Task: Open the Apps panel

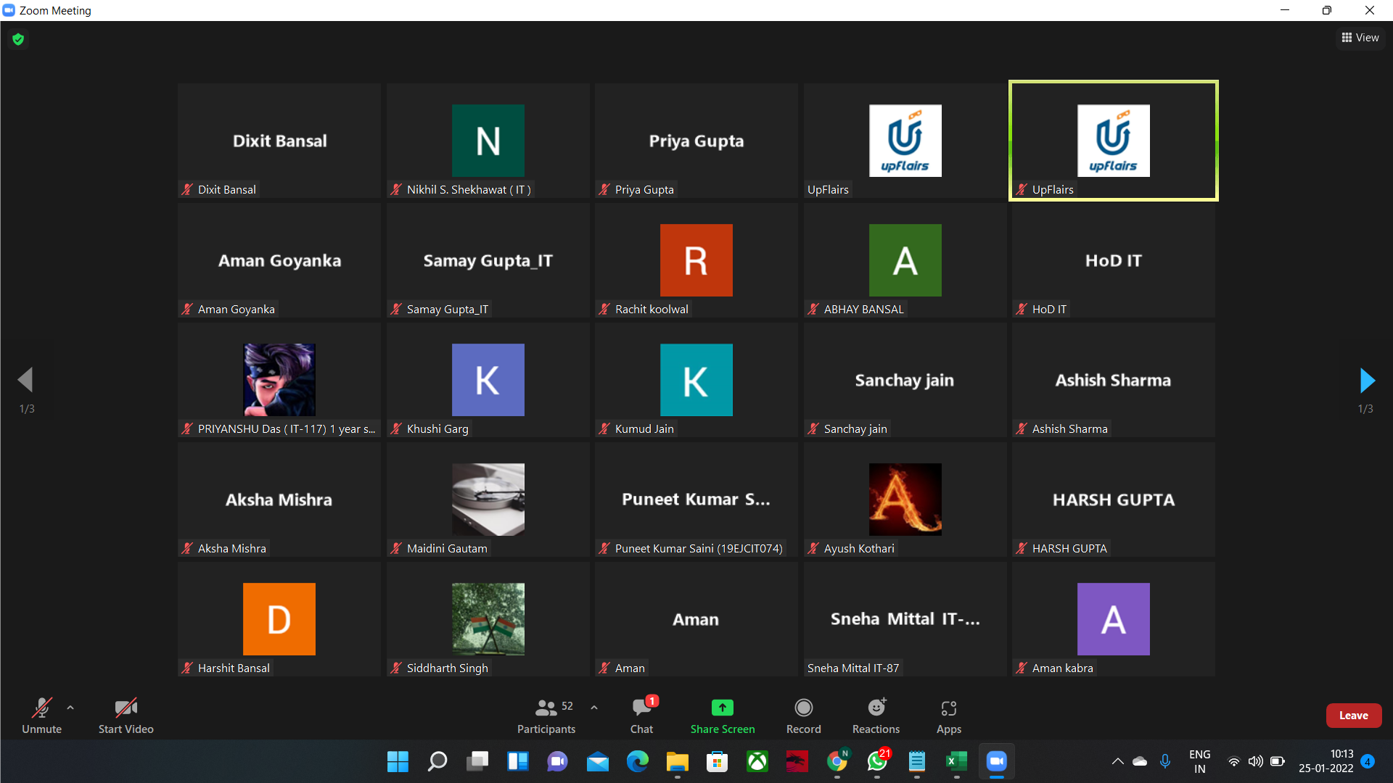Action: pos(948,708)
